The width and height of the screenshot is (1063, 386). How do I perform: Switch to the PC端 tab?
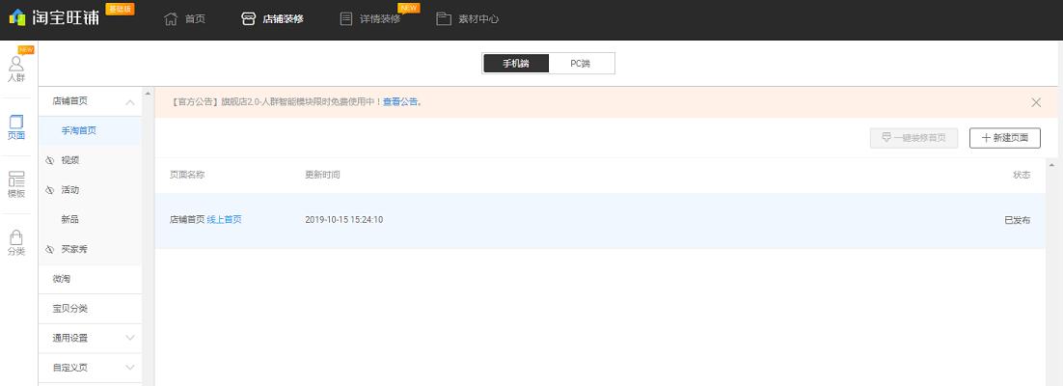(581, 64)
